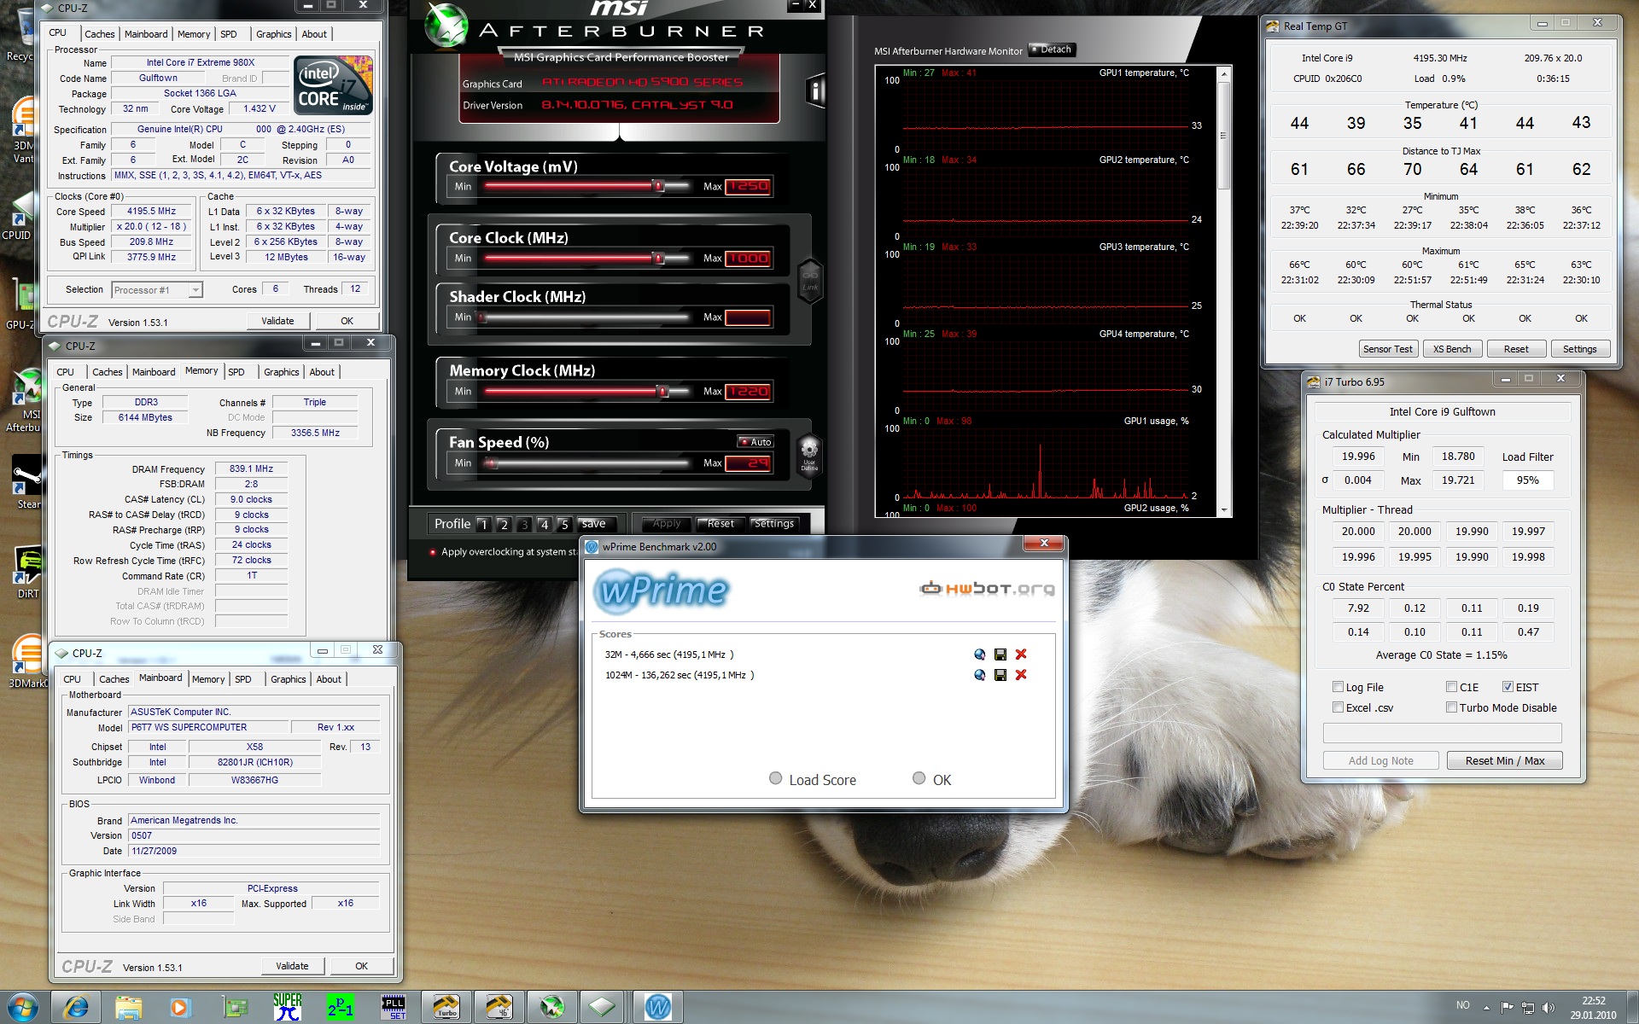Open Graphics tab in top CPU-Z window

(x=273, y=34)
